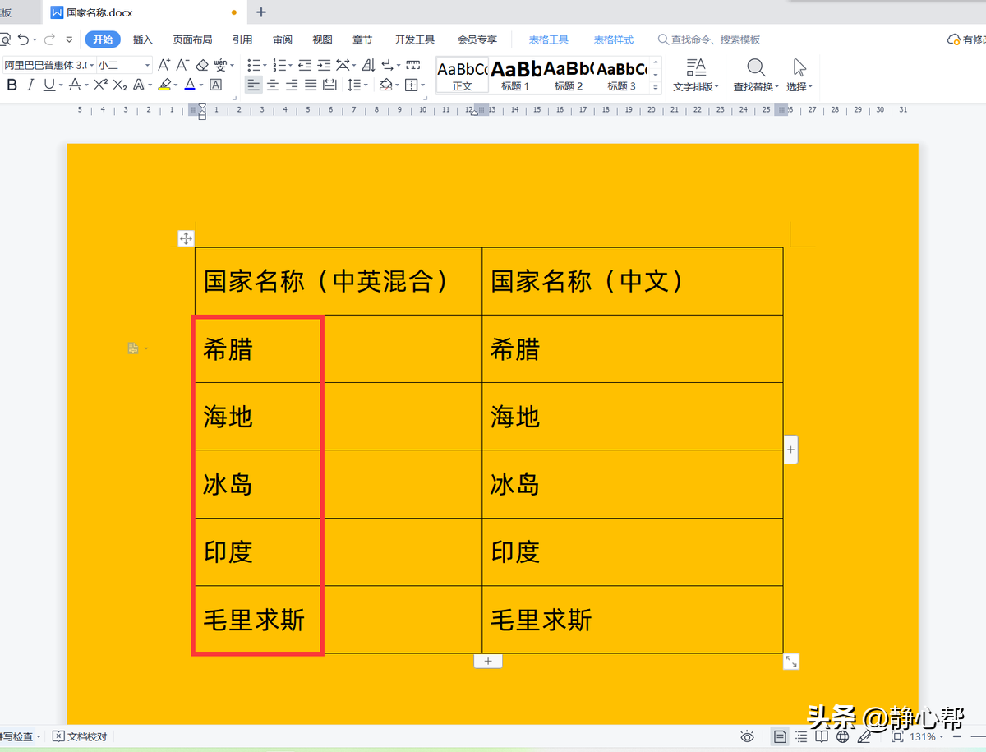Apply yellow text highlight color
The width and height of the screenshot is (986, 752).
click(164, 85)
